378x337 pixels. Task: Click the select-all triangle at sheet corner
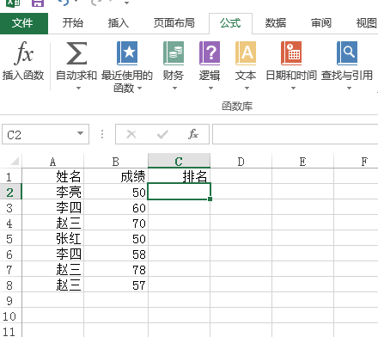(15, 161)
